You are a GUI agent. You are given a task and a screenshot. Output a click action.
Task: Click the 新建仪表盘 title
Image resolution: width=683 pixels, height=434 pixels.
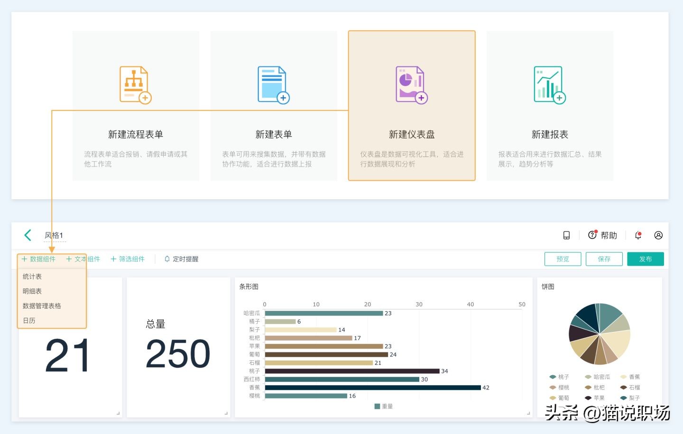point(412,135)
